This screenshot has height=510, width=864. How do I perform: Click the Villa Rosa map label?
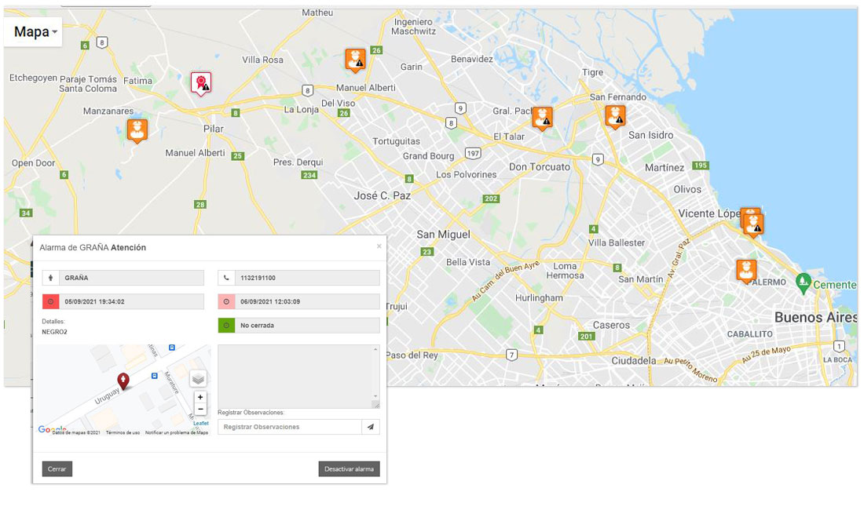[x=263, y=60]
